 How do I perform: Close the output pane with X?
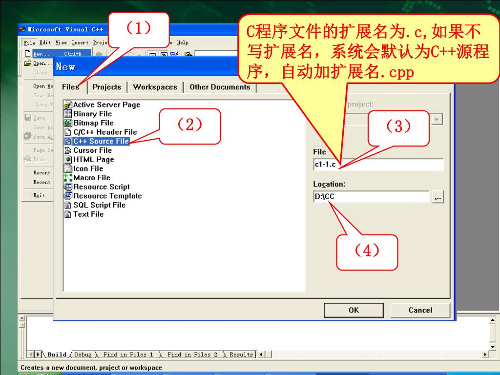pos(22,318)
